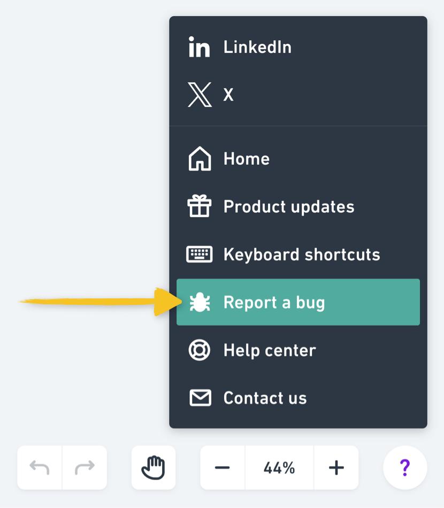The height and width of the screenshot is (508, 444).
Task: Click the envelope Contact us icon
Action: [x=200, y=398]
